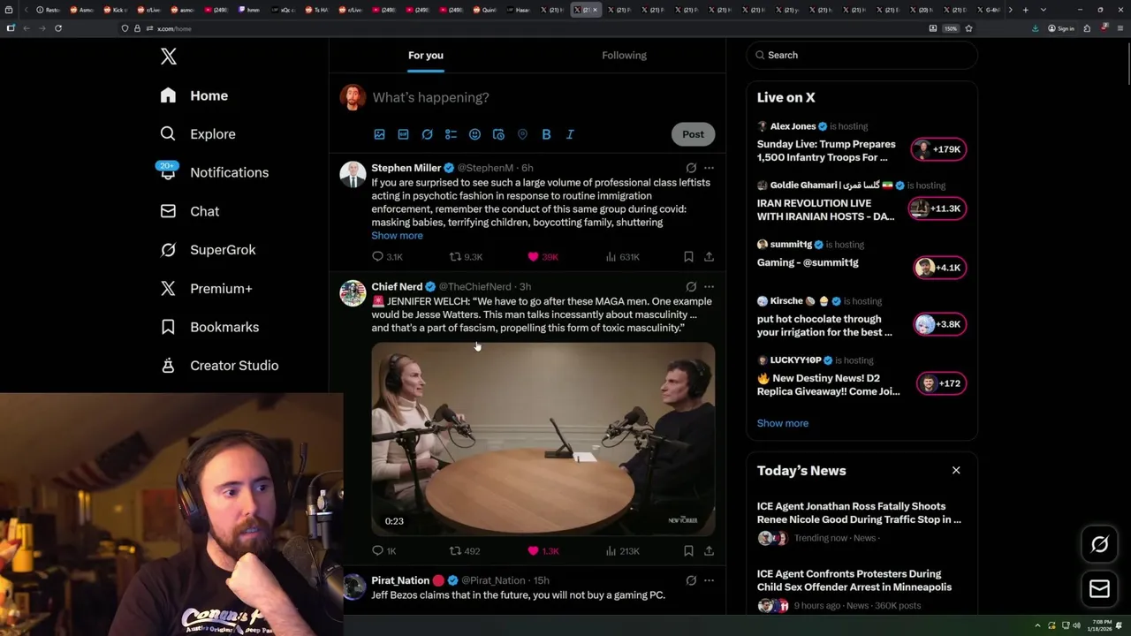Open Creator Studio in sidebar
Viewport: 1131px width, 636px height.
click(219, 366)
